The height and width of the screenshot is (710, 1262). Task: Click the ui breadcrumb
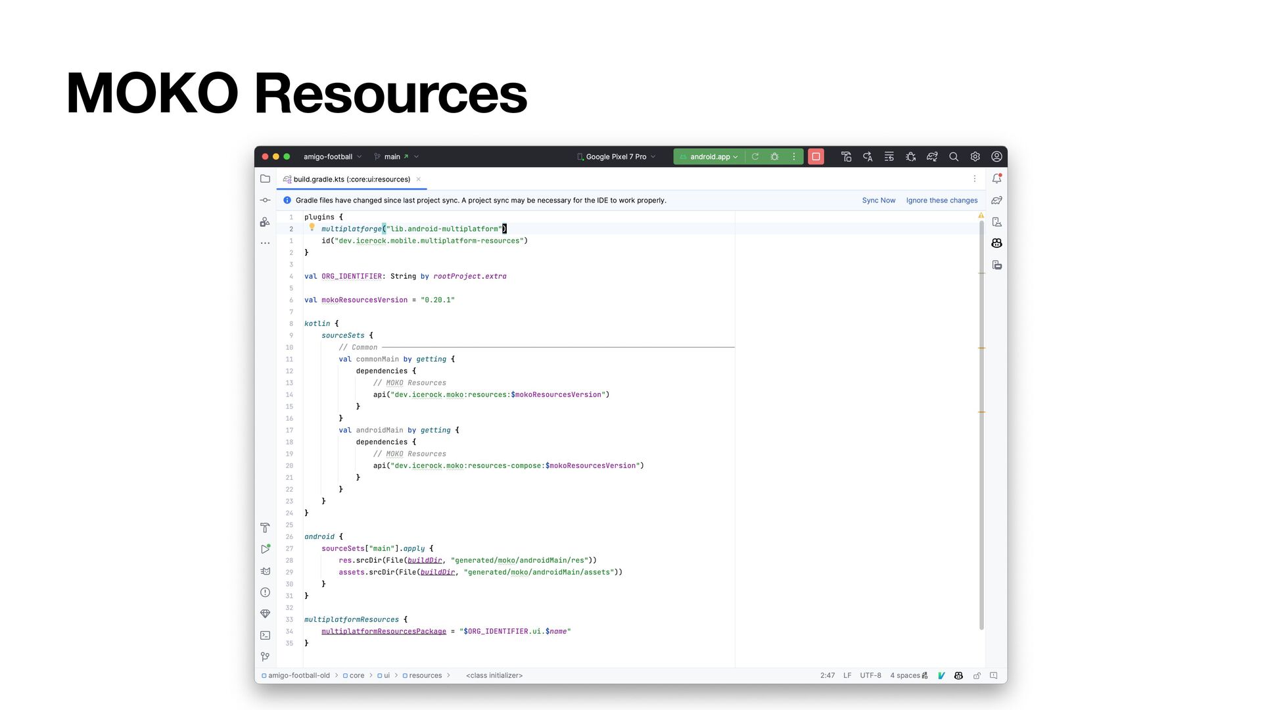click(383, 675)
